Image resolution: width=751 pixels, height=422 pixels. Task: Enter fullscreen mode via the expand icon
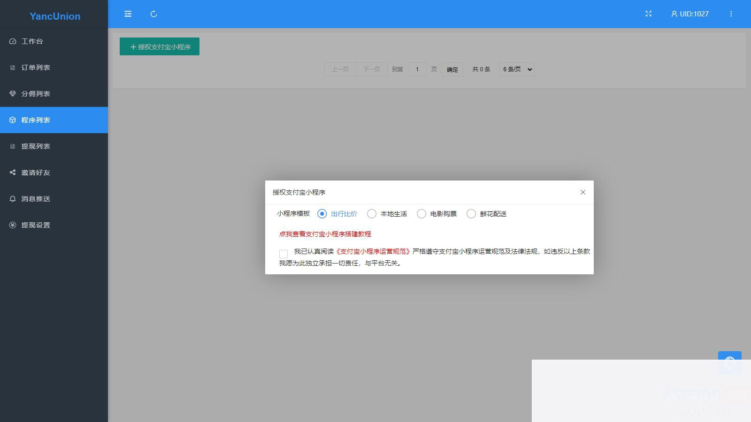pyautogui.click(x=648, y=14)
